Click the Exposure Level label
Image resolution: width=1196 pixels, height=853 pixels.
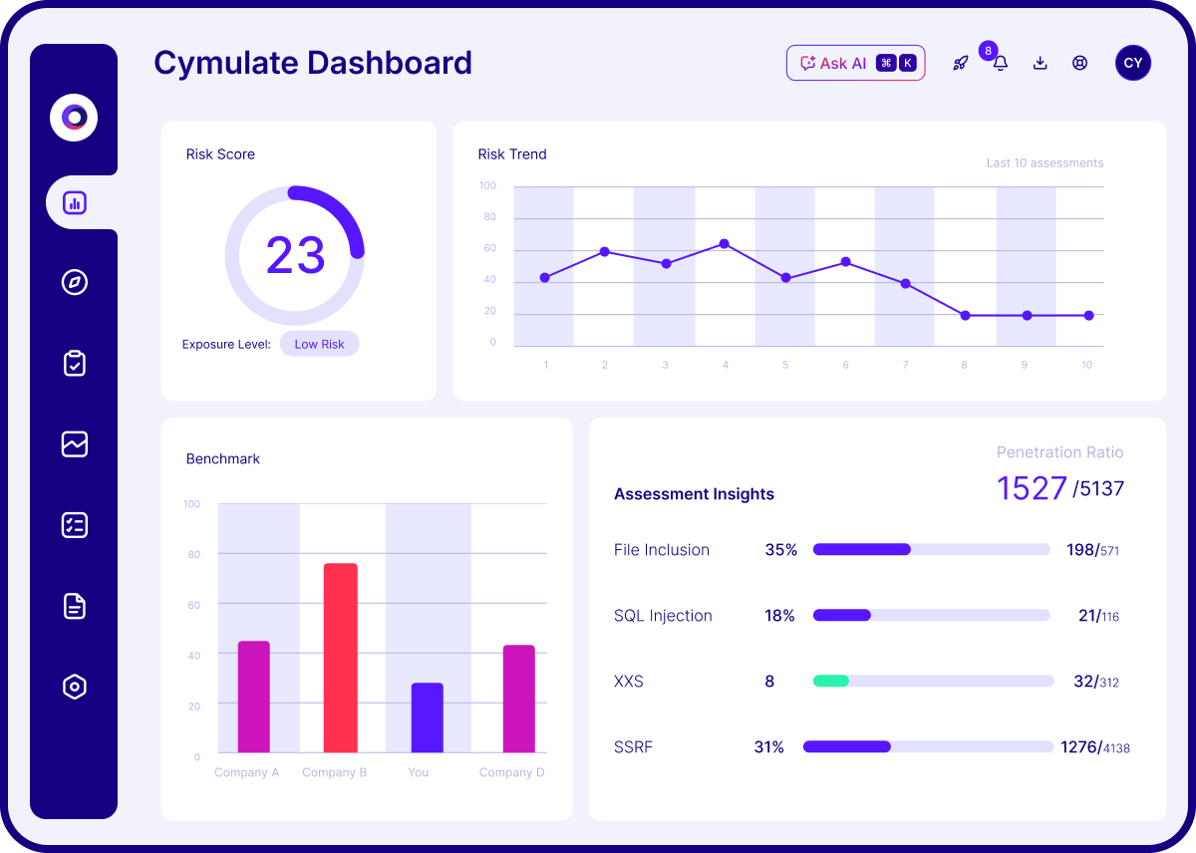click(x=226, y=345)
